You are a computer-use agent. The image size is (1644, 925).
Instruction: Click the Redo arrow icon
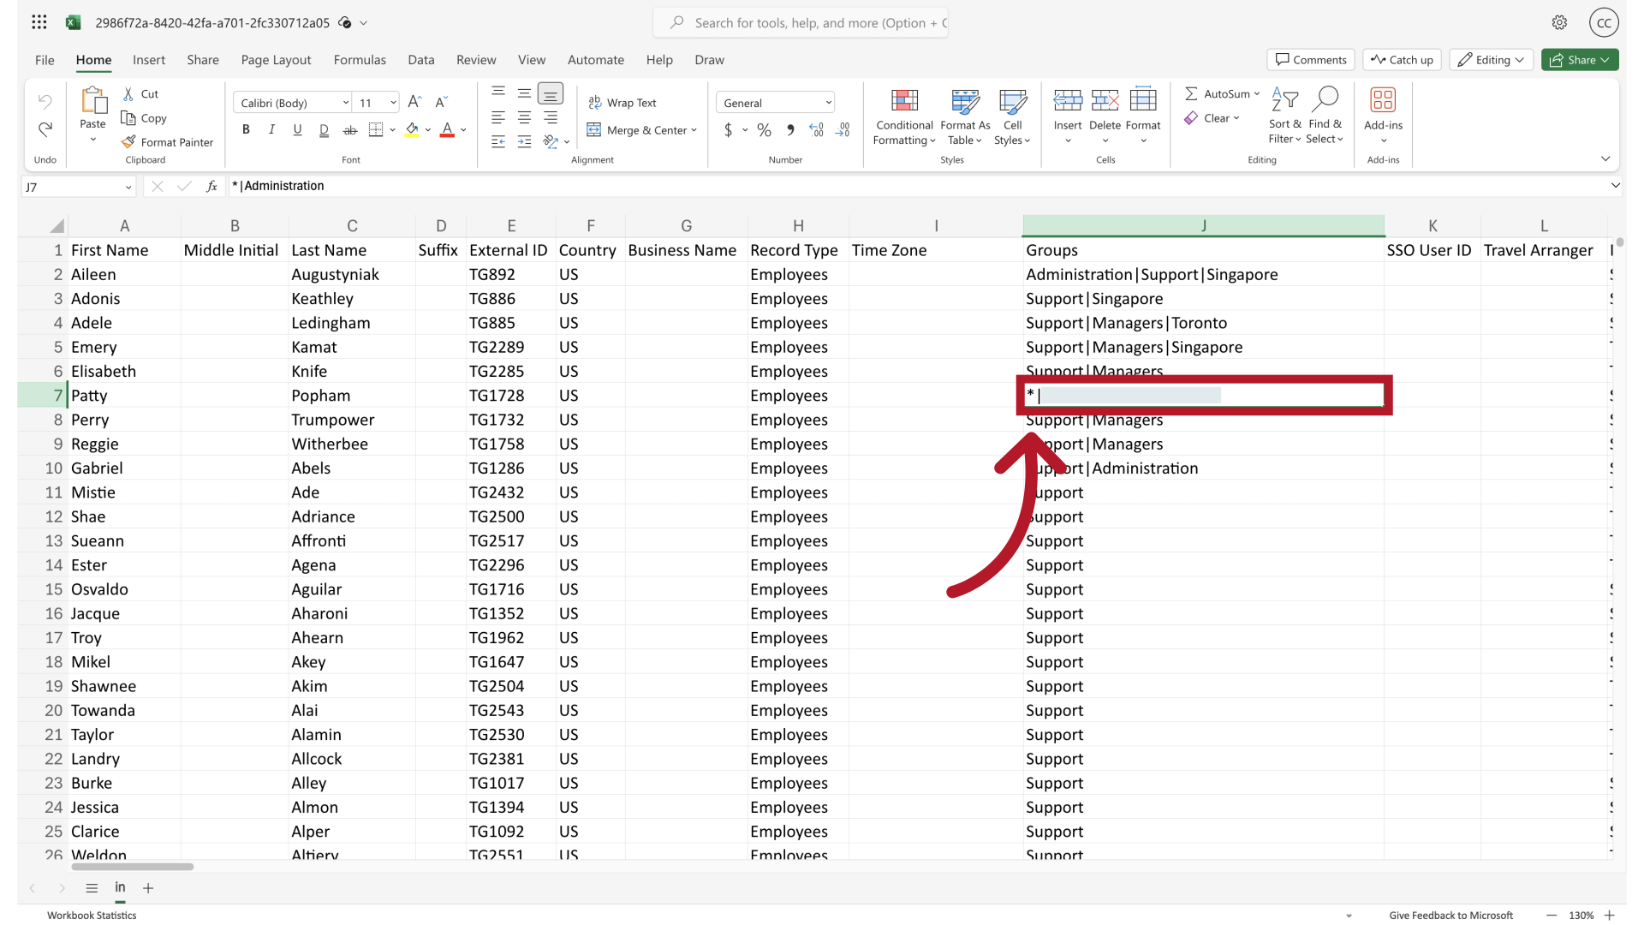pos(45,129)
